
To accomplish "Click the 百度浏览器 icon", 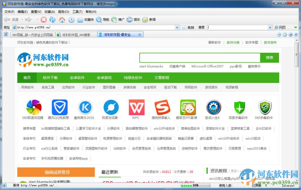I will pyautogui.click(x=111, y=107).
